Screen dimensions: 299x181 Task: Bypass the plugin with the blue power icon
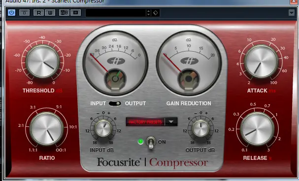tap(12, 13)
